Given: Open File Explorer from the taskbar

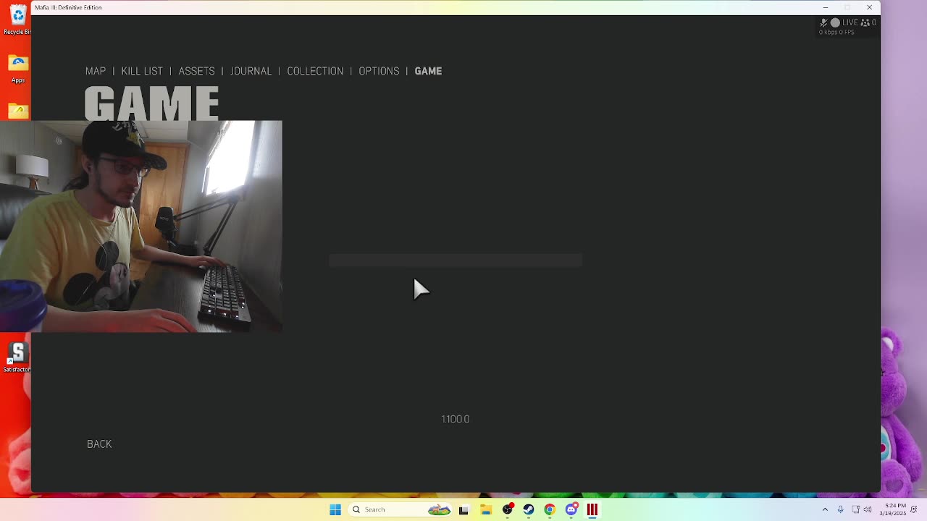Looking at the screenshot, I should tap(486, 509).
